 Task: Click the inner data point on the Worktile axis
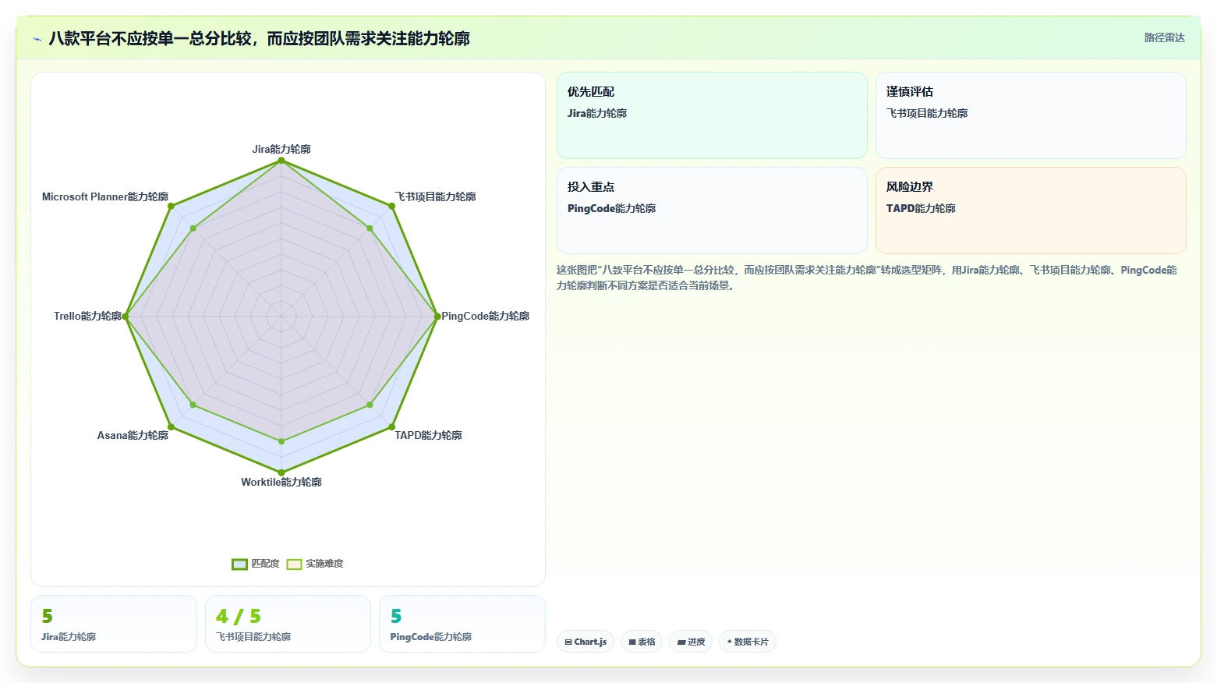click(281, 441)
